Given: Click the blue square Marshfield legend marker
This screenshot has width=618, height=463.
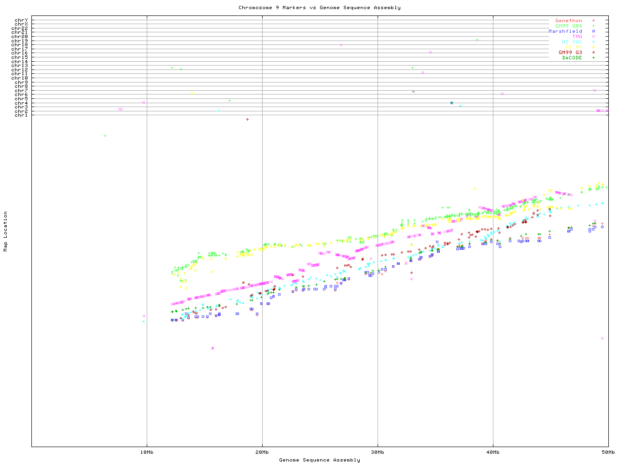Looking at the screenshot, I should point(593,31).
